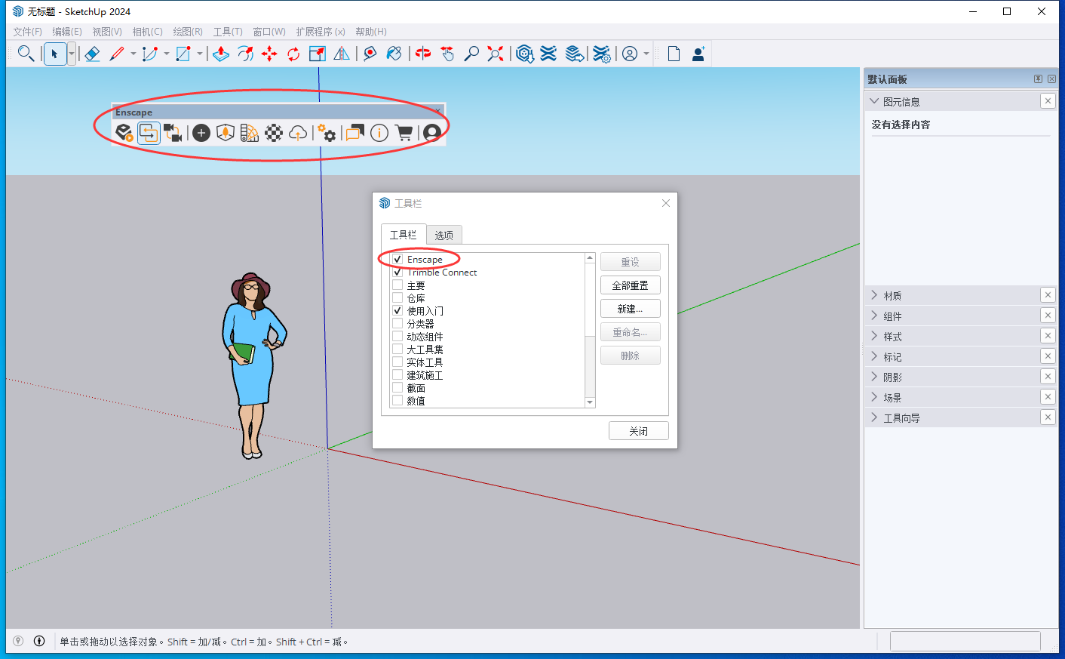Select the Zoom tool
The image size is (1065, 659).
point(471,54)
